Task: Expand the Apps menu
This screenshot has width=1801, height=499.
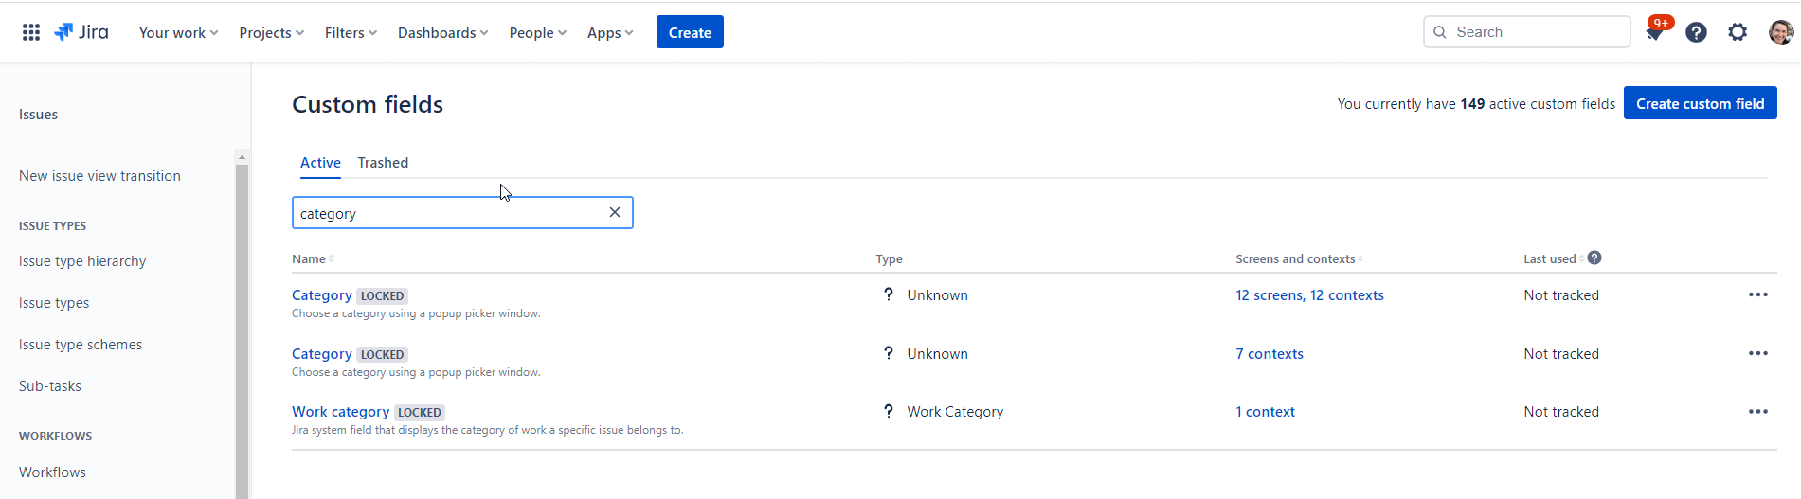Action: [609, 32]
